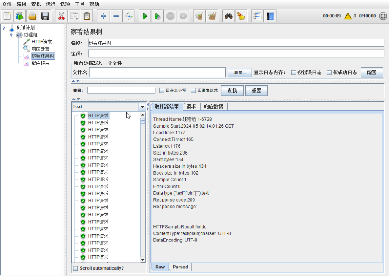This screenshot has width=389, height=276.
Task: Click the plus Expand All icon
Action: tap(103, 16)
